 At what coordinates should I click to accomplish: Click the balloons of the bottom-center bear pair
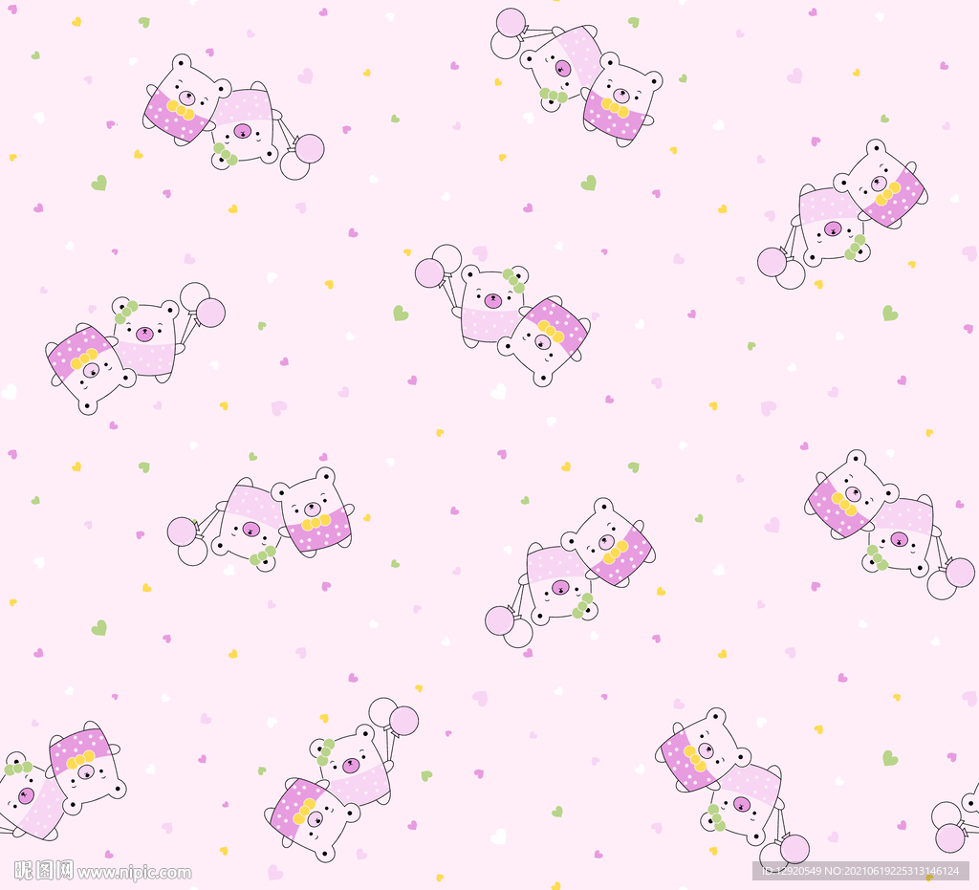point(394,716)
